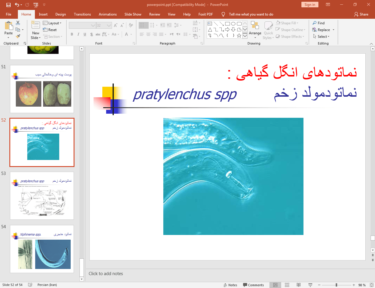The height and width of the screenshot is (288, 375).
Task: Adjust the zoom slider handle
Action: (337, 285)
